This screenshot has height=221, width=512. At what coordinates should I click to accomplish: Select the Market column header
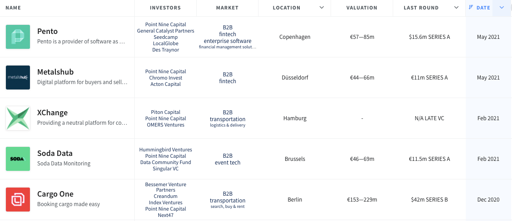[227, 8]
